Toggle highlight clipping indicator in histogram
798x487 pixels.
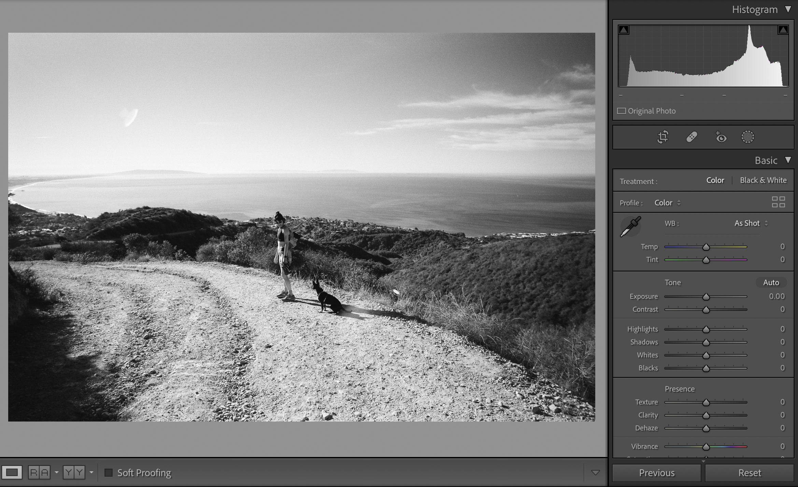click(783, 30)
